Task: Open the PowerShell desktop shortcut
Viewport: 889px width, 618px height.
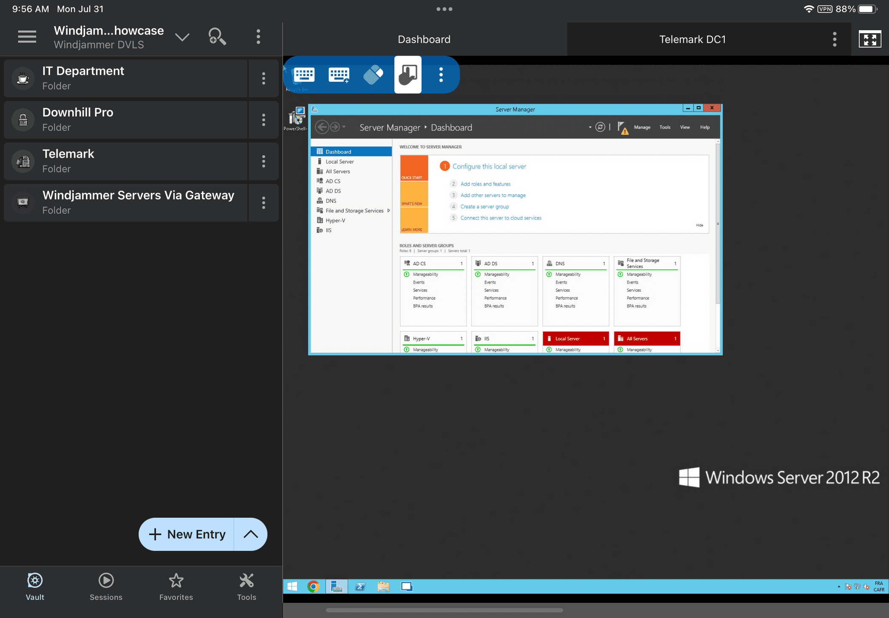Action: [x=295, y=116]
